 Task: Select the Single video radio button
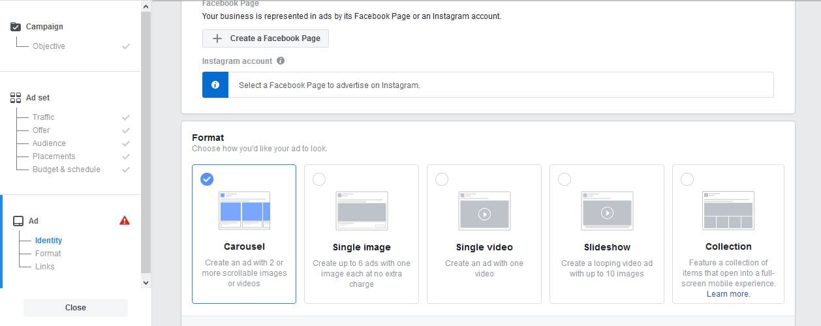pyautogui.click(x=442, y=179)
